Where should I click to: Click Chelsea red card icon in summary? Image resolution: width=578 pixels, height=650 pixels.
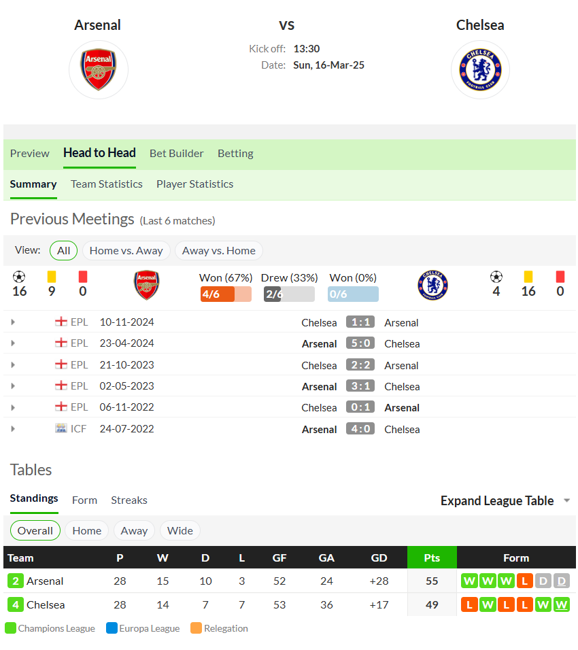tap(560, 277)
